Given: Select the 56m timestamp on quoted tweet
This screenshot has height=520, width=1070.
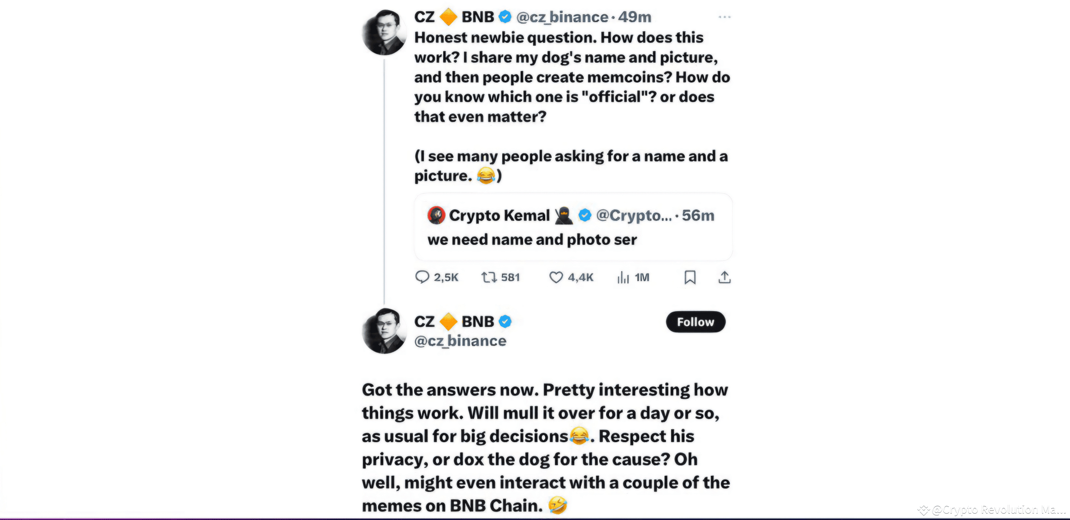Looking at the screenshot, I should (x=697, y=215).
